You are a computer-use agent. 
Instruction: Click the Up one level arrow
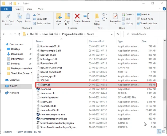click(x=19, y=34)
